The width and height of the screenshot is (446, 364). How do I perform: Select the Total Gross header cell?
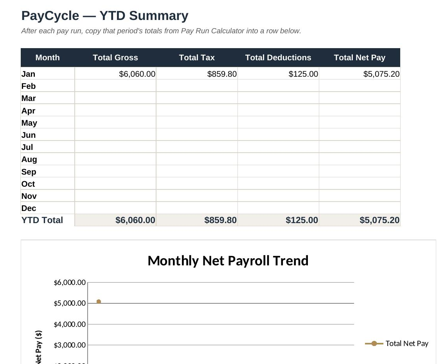tap(115, 58)
